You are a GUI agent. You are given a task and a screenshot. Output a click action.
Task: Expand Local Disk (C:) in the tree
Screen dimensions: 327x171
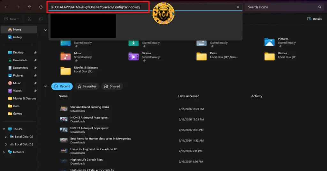6,137
